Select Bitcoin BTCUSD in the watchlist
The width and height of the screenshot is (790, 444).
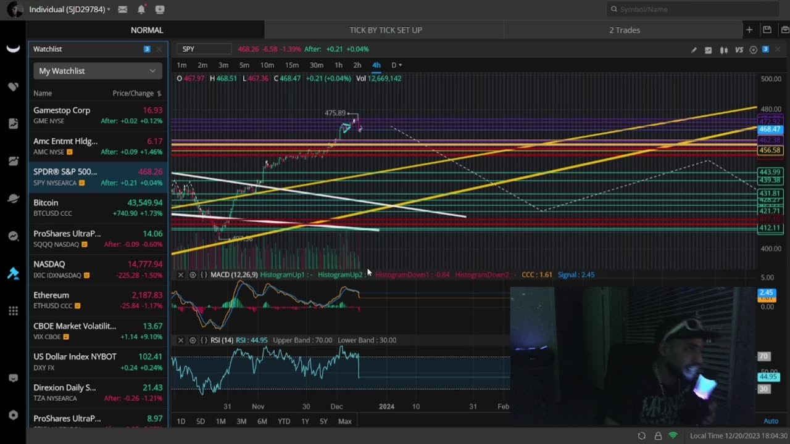click(x=98, y=208)
